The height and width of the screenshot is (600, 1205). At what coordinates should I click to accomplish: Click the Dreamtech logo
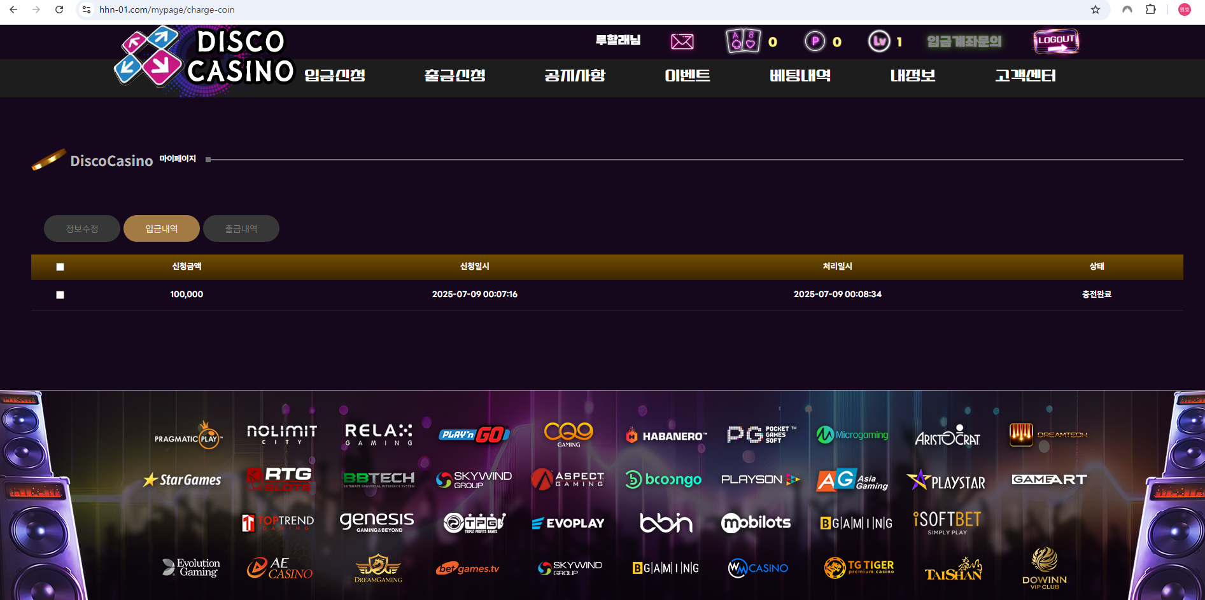click(1048, 435)
